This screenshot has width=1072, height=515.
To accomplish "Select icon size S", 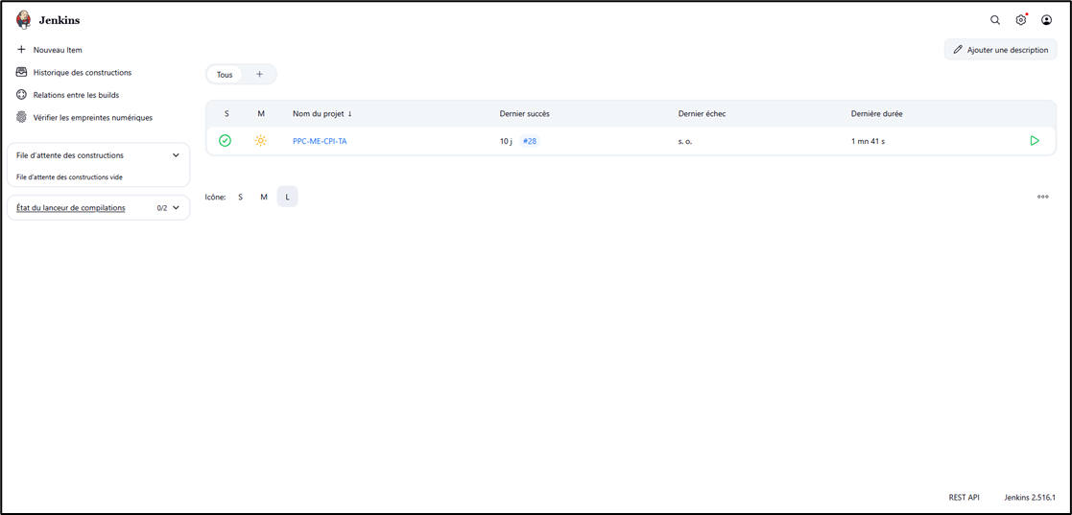I will click(x=240, y=197).
